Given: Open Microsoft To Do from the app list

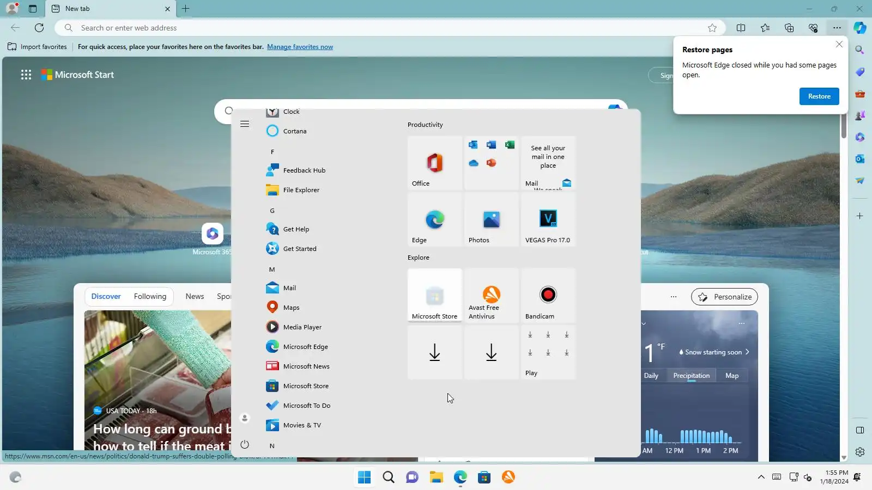Looking at the screenshot, I should (x=298, y=406).
